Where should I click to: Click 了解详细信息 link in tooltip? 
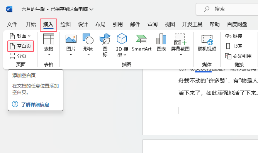click(x=35, y=104)
